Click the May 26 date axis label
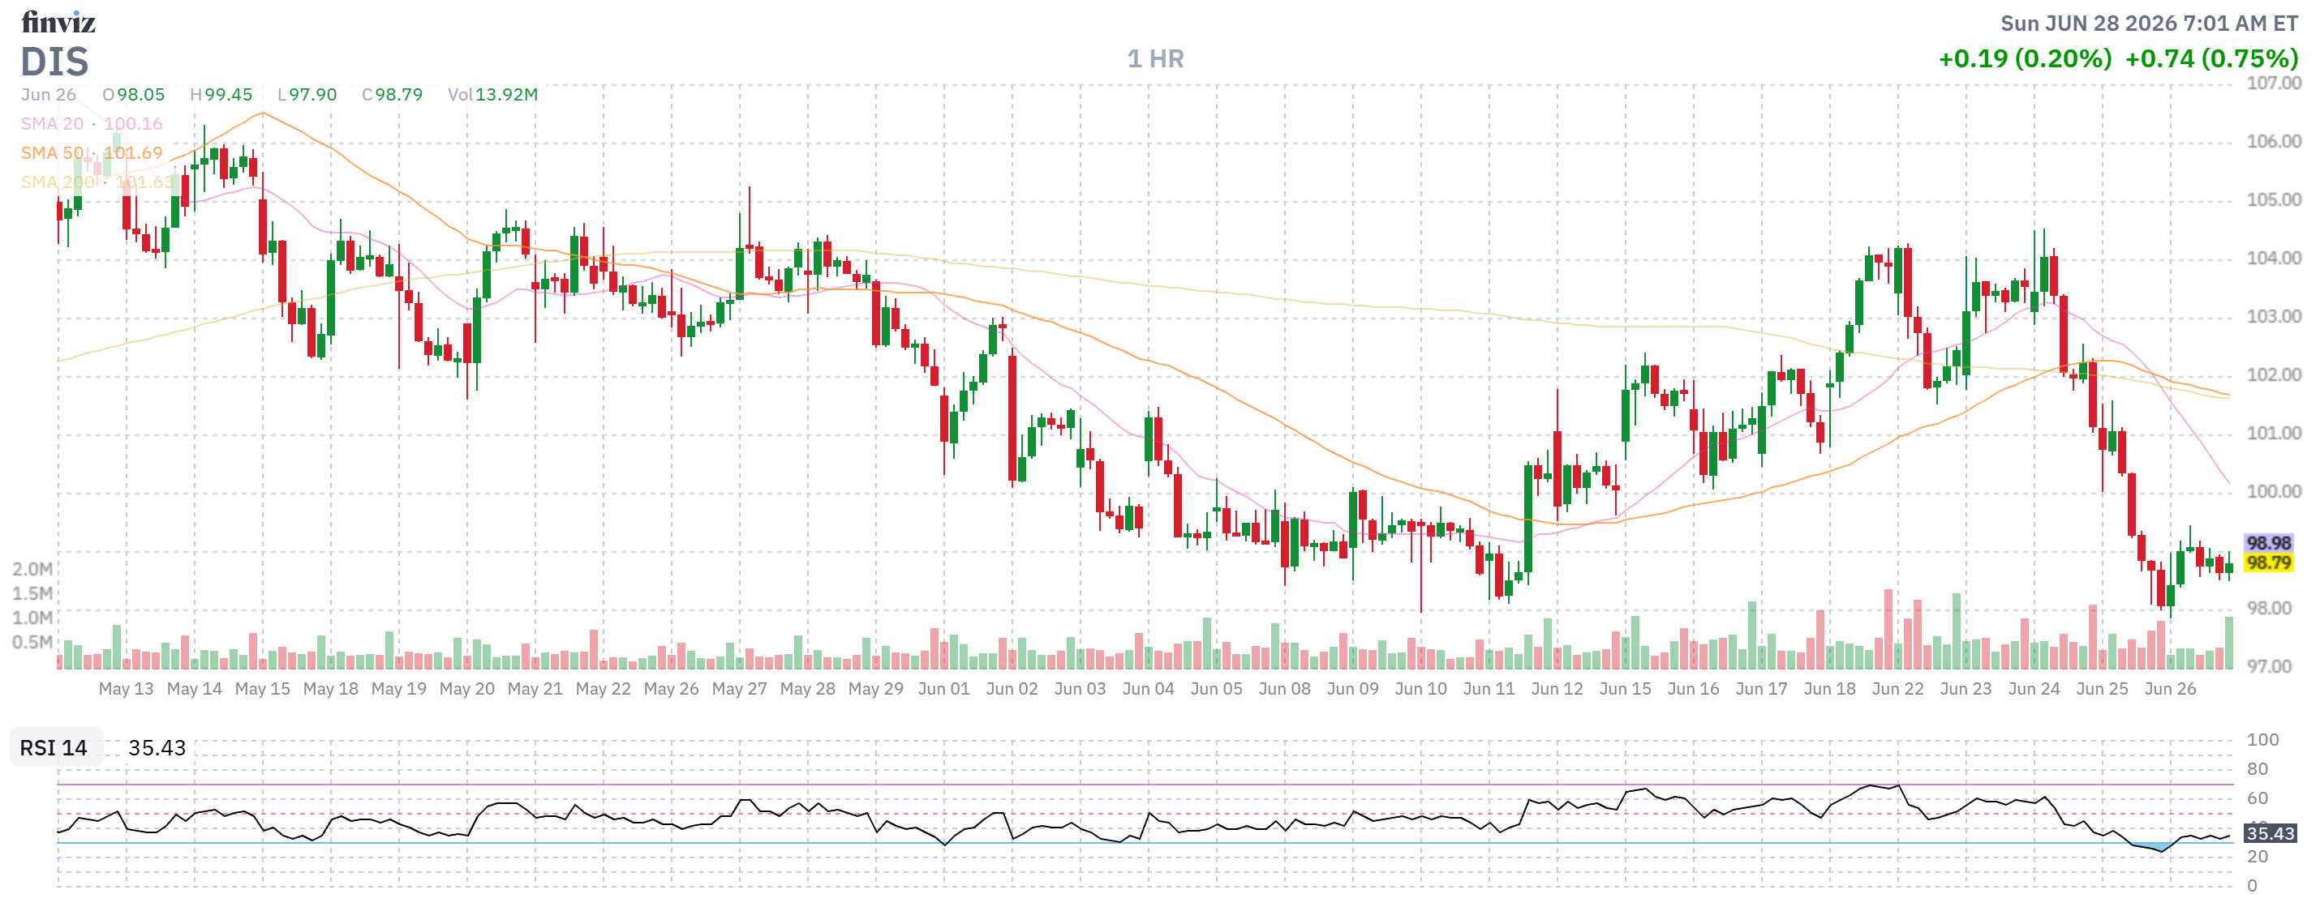The height and width of the screenshot is (911, 2320). [671, 690]
